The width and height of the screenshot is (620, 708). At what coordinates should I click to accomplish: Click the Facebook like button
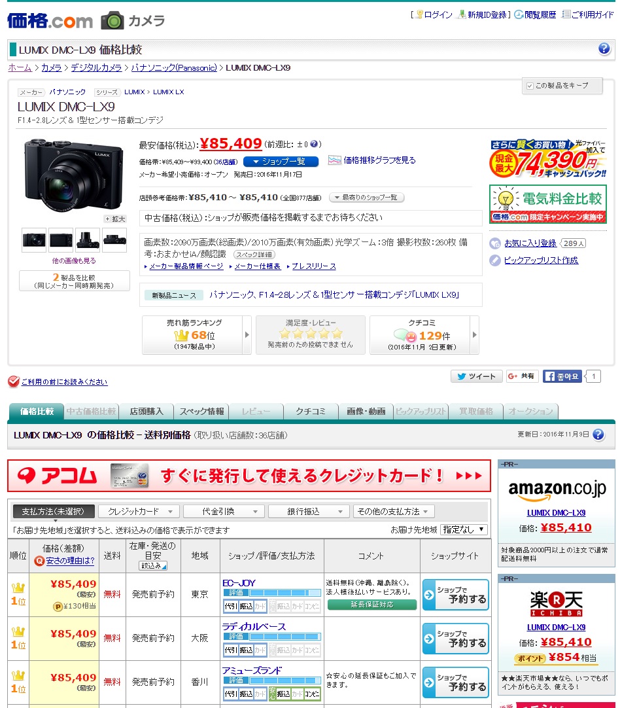point(562,376)
